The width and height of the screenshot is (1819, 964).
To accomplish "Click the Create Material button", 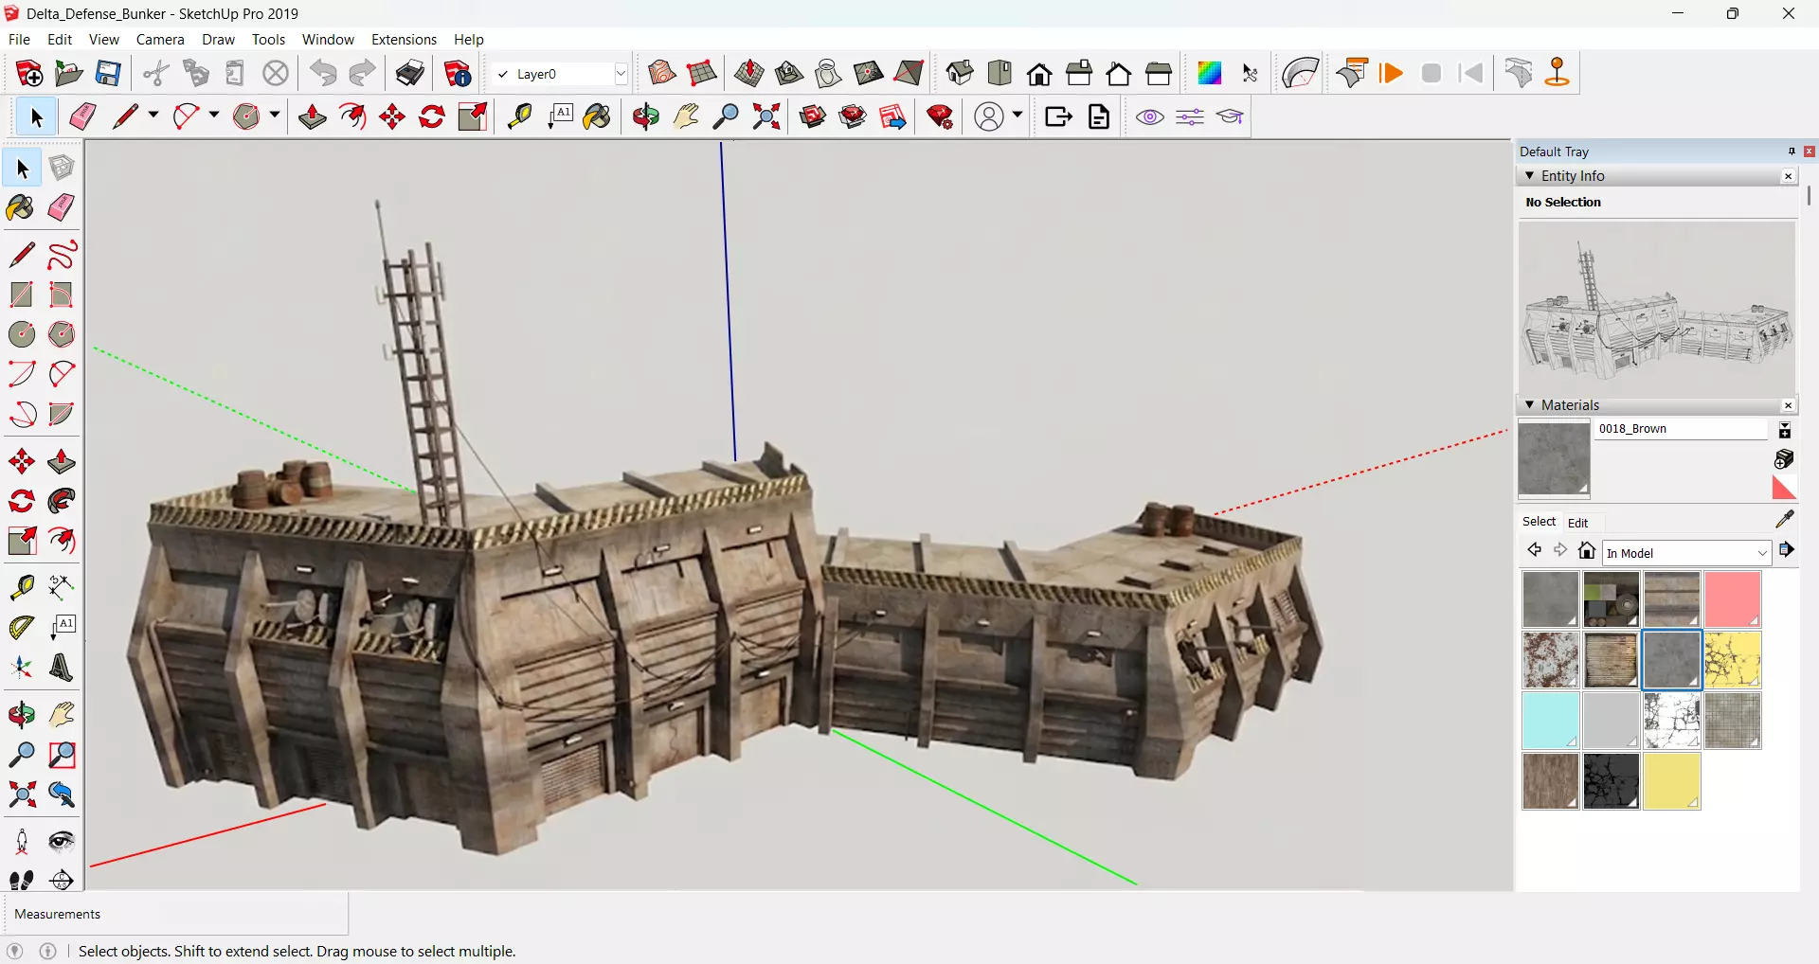I will pos(1784,459).
